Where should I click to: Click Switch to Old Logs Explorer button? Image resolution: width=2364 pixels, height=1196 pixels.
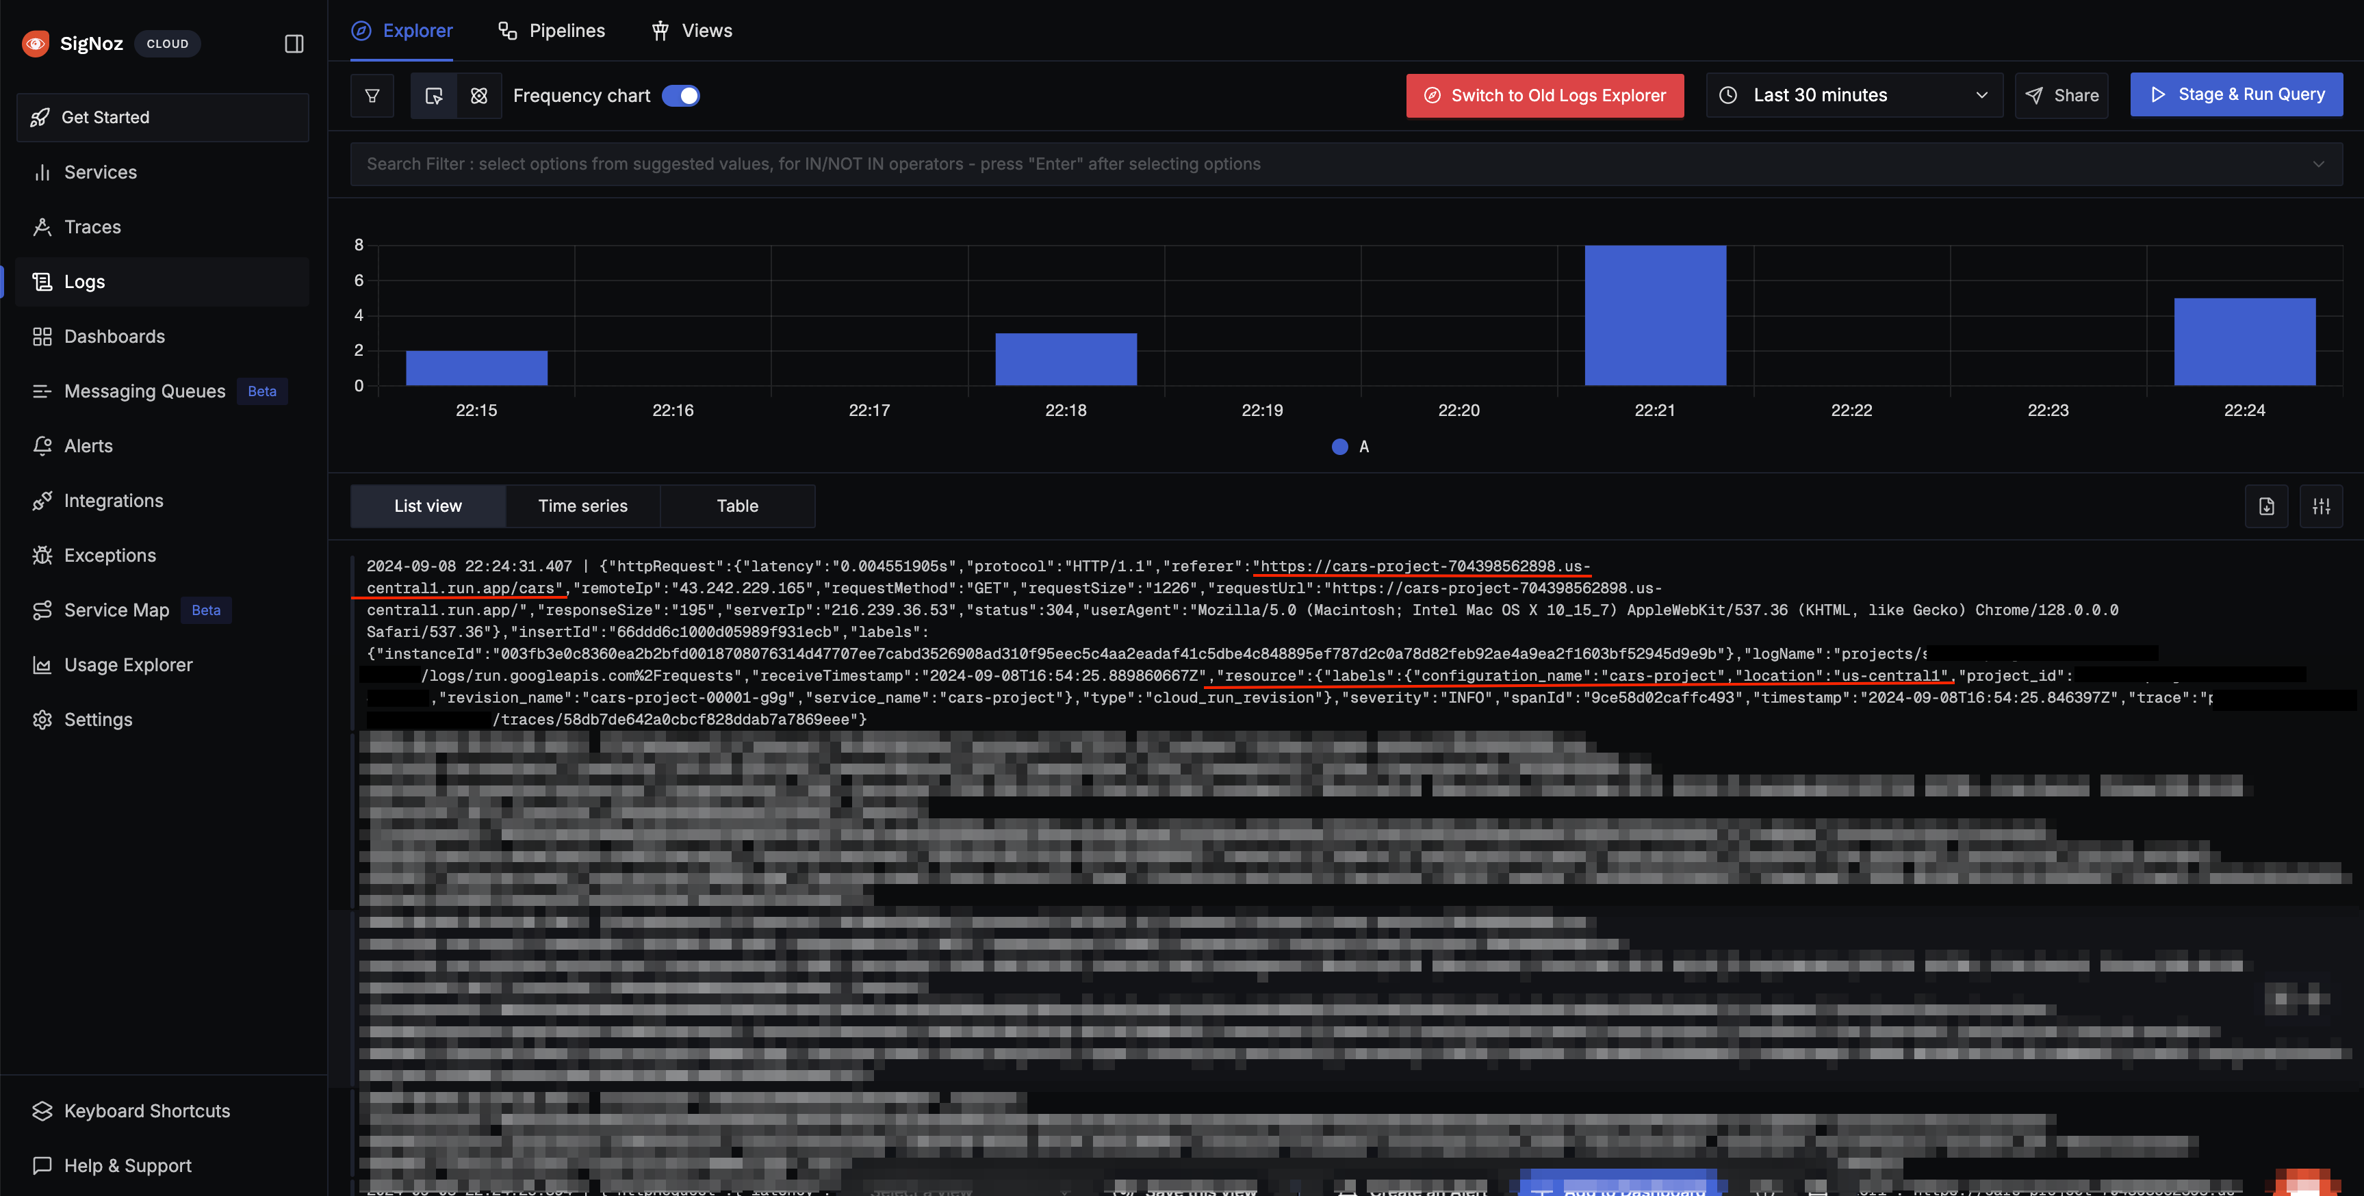pos(1545,95)
